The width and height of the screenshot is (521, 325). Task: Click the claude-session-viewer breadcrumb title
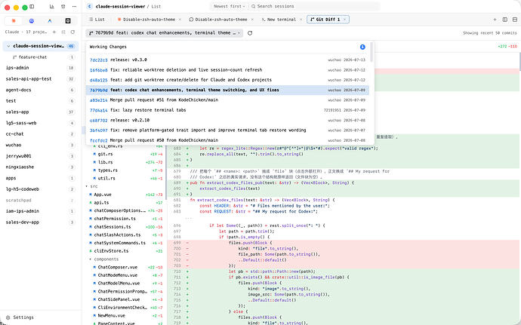click(x=120, y=6)
